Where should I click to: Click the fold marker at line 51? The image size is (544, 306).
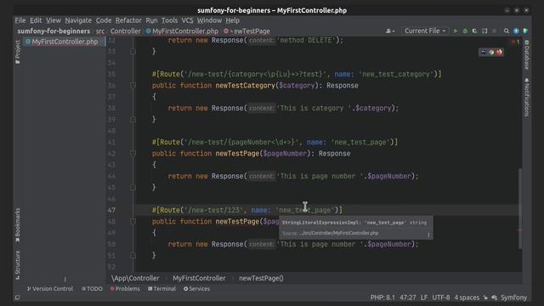pos(133,255)
